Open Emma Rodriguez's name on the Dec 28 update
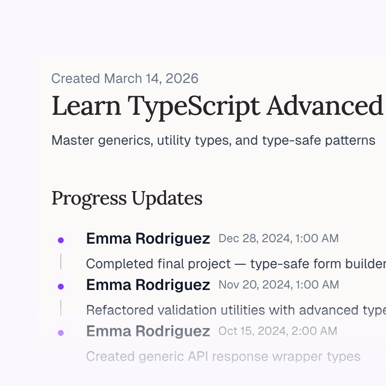 148,238
